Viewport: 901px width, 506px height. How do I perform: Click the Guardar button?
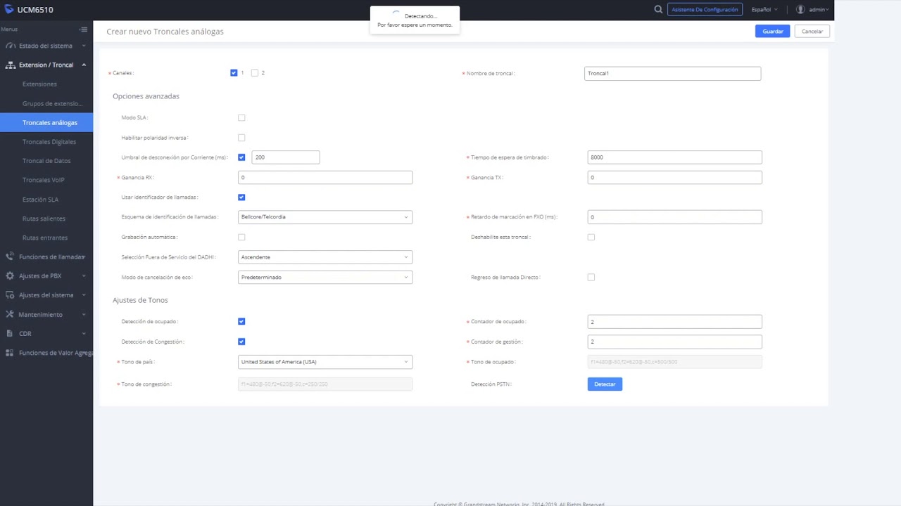[x=772, y=32]
